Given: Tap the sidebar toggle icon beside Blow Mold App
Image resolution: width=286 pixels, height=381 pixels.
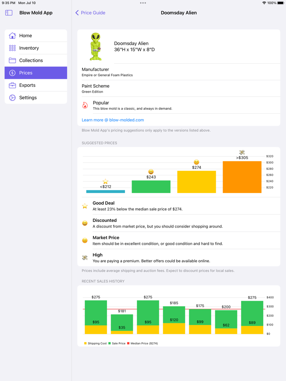Looking at the screenshot, I should [8, 13].
